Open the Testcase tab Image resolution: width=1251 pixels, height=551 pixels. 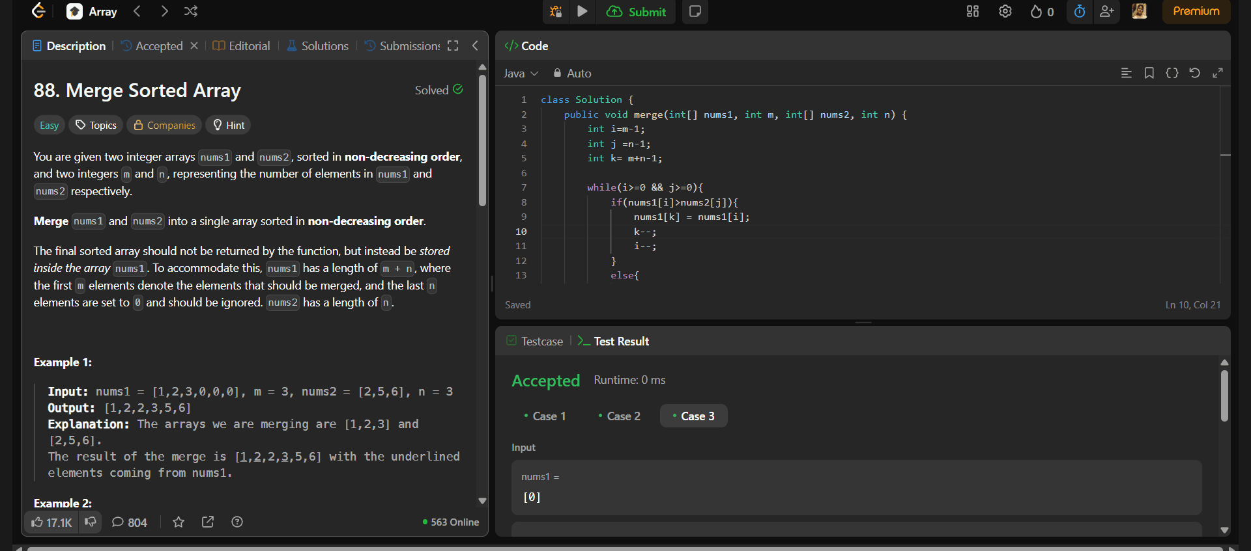(x=535, y=342)
